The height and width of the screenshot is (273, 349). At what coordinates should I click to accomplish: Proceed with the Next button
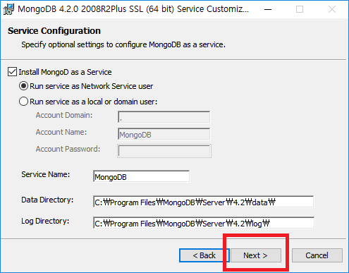[x=256, y=255]
